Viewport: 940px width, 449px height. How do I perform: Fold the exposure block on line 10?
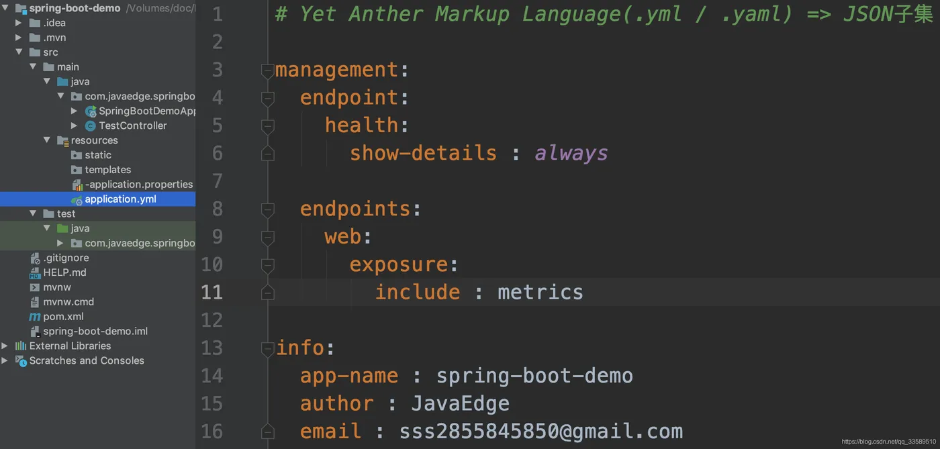click(267, 265)
